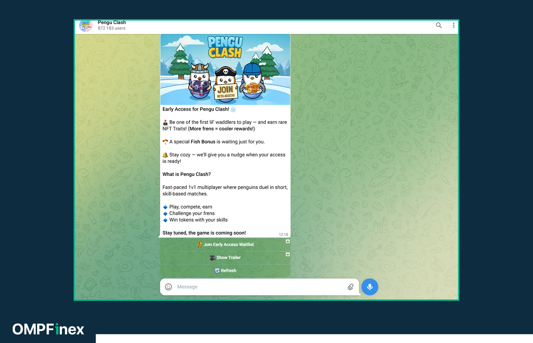Attach a file with the paperclip icon

point(350,287)
